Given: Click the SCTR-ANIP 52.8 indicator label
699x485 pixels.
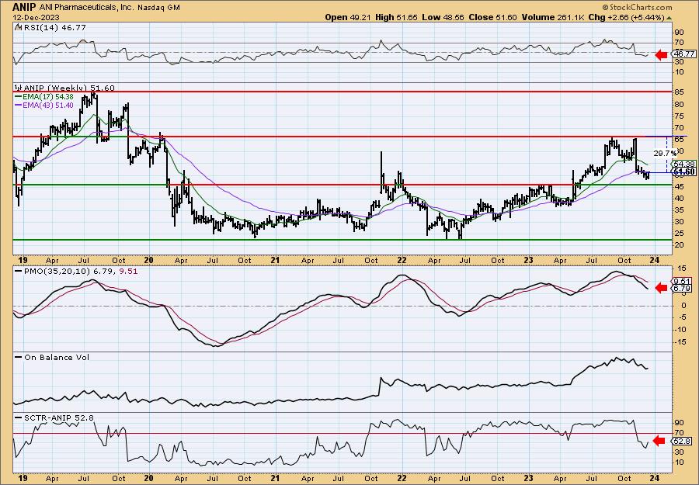Looking at the screenshot, I should coord(59,417).
